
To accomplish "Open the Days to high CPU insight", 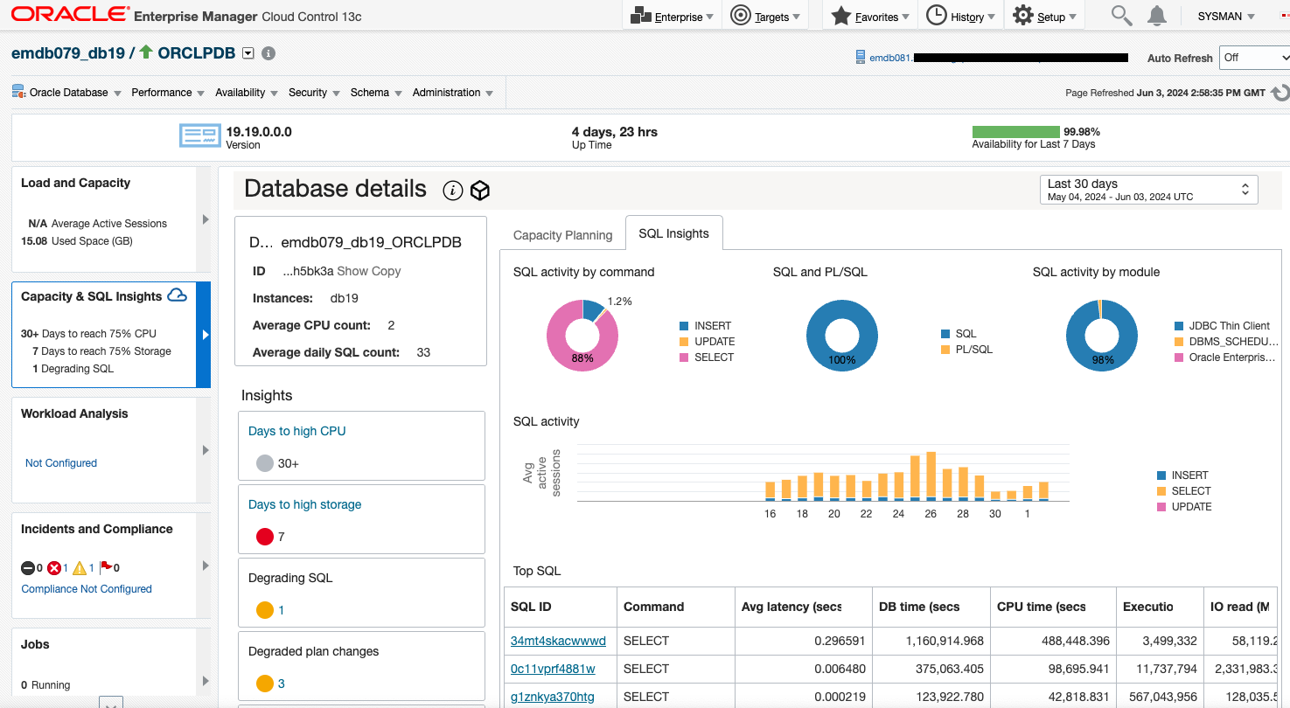I will [297, 431].
